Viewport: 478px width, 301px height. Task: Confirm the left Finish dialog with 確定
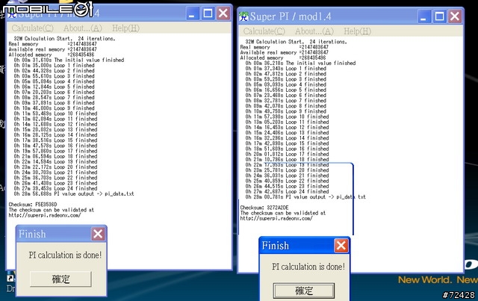coord(60,279)
